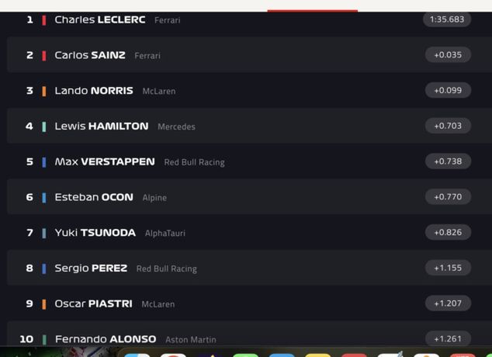Click Aston Martin green bar beside Alonso
This screenshot has width=492, height=357.
[x=44, y=339]
